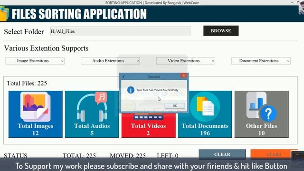Image resolution: width=304 pixels, height=171 pixels.
Task: Close the Success dialog with red X
Action: (184, 76)
